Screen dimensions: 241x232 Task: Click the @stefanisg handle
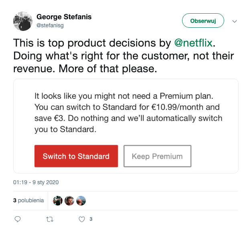[50, 25]
